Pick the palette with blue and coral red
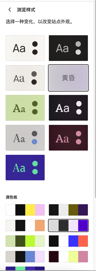Image resolution: width=96 pixels, height=271 pixels. pos(68,241)
